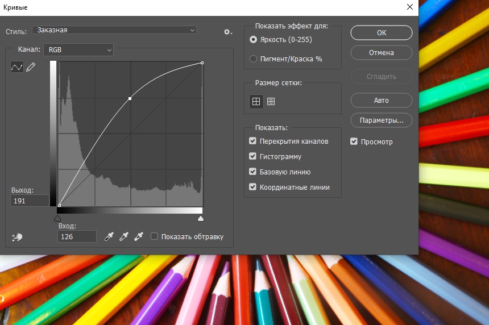
Task: Select the curve point editing tool
Action: 17,66
